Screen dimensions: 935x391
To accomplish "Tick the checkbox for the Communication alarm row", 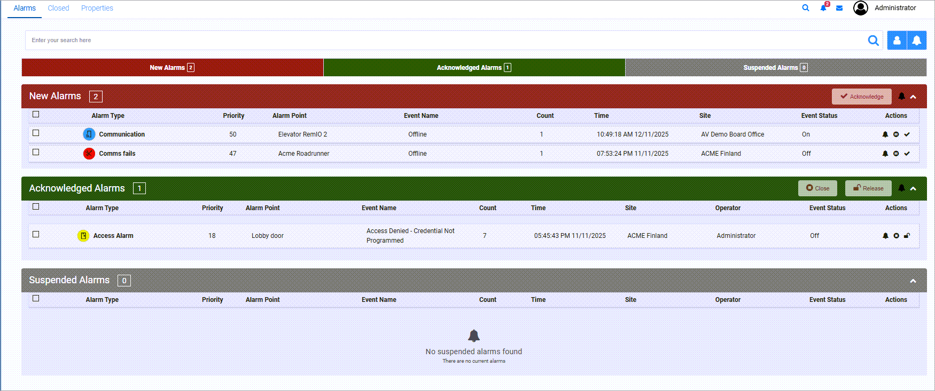I will (36, 133).
